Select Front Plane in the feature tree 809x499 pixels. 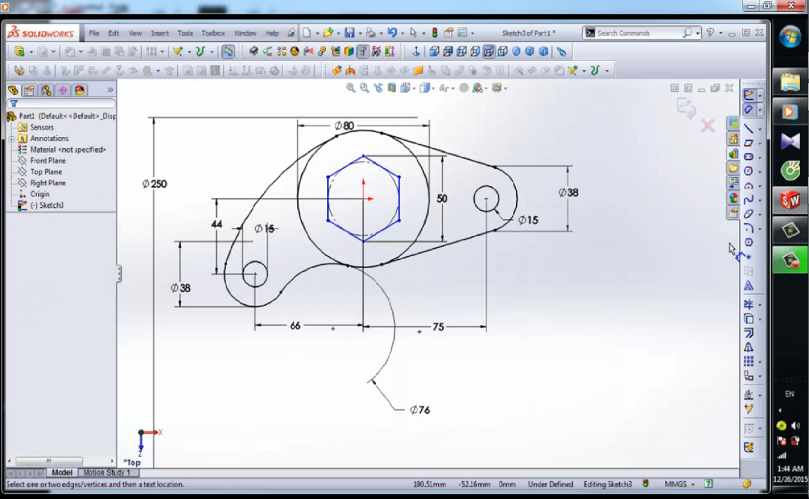[48, 160]
